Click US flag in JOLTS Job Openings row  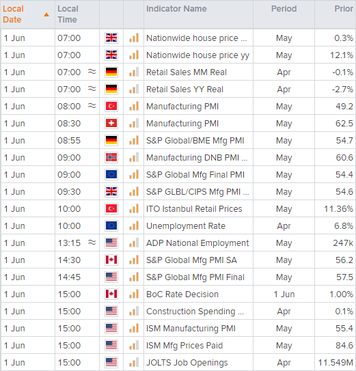(111, 362)
